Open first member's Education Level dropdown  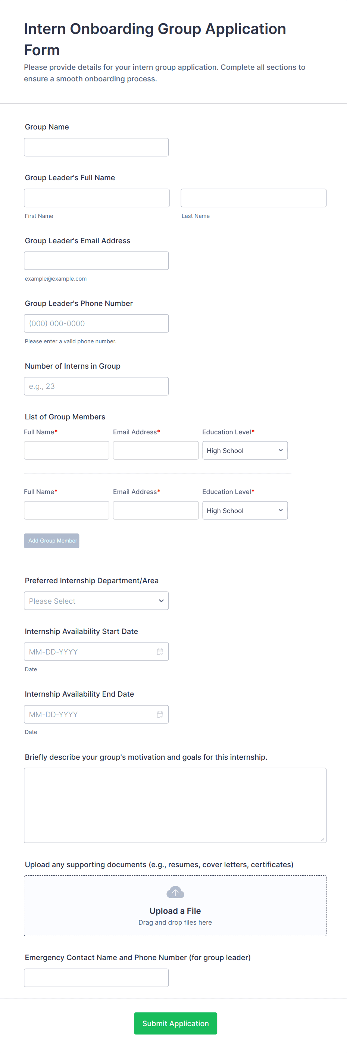pos(244,450)
